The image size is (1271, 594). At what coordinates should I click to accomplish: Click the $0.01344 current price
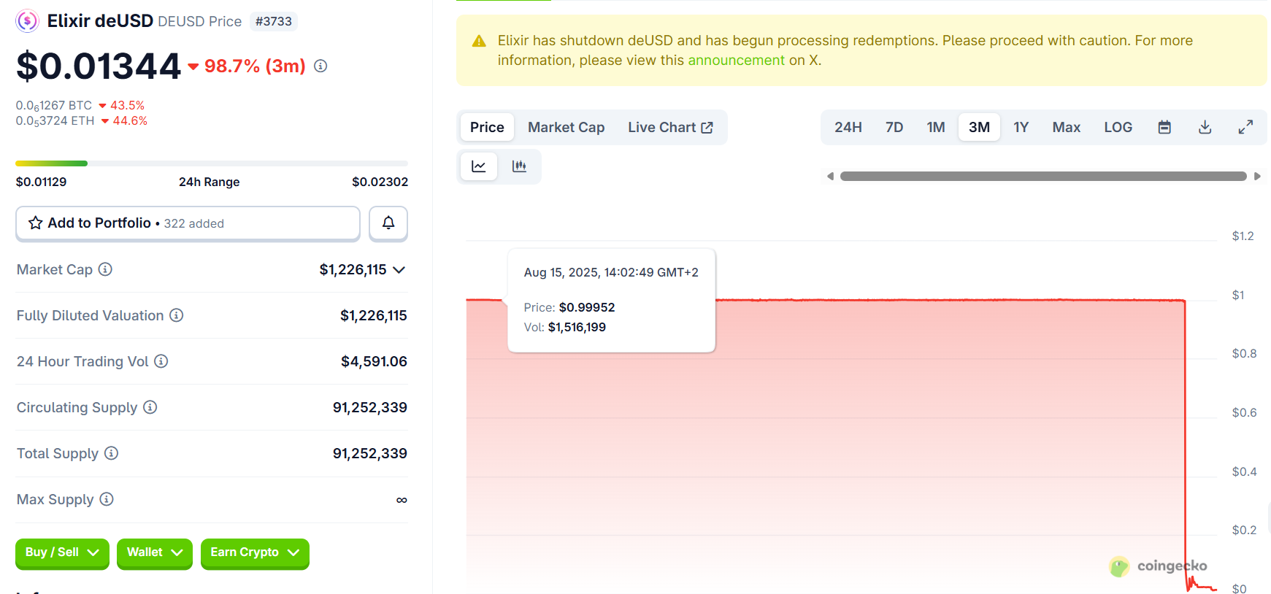tap(99, 66)
